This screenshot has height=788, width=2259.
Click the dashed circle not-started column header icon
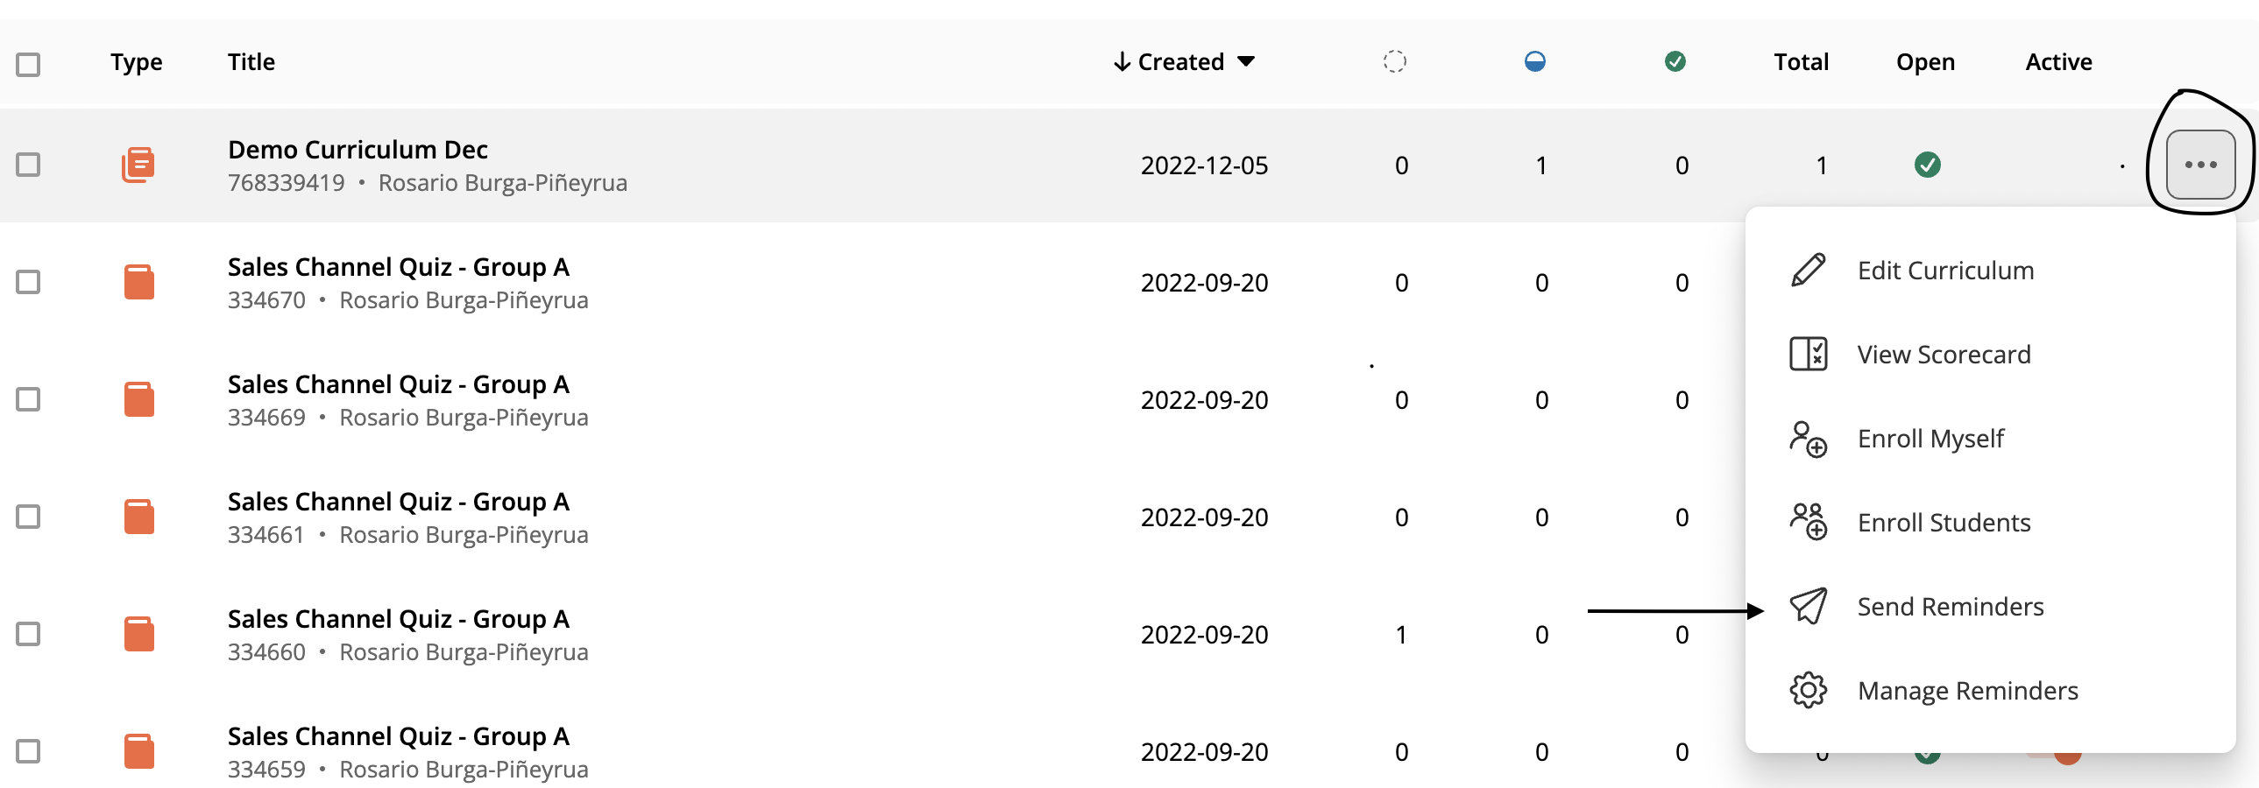[x=1394, y=61]
